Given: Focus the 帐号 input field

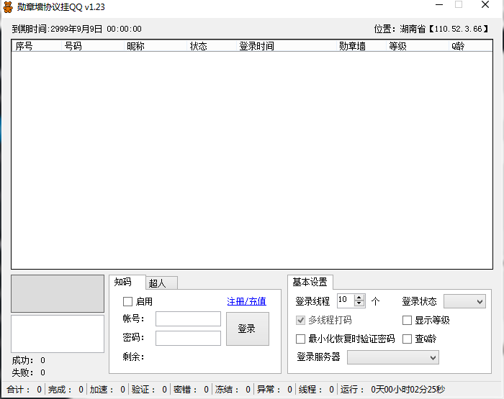Looking at the screenshot, I should pyautogui.click(x=188, y=319).
